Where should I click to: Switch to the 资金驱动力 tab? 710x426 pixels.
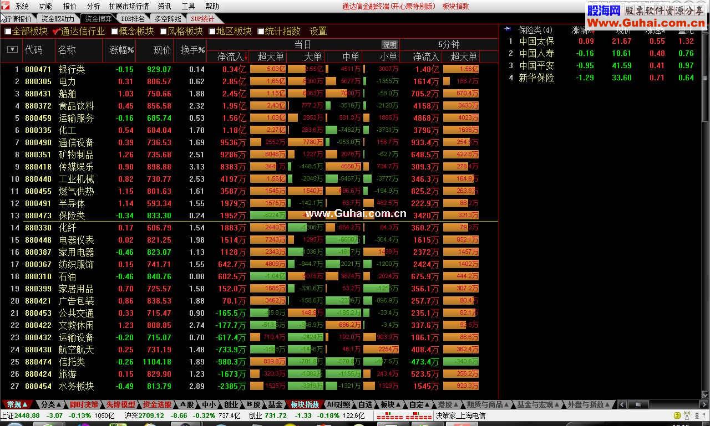pyautogui.click(x=58, y=19)
